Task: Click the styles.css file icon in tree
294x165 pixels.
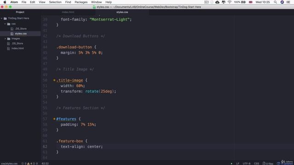Action: coord(12,33)
